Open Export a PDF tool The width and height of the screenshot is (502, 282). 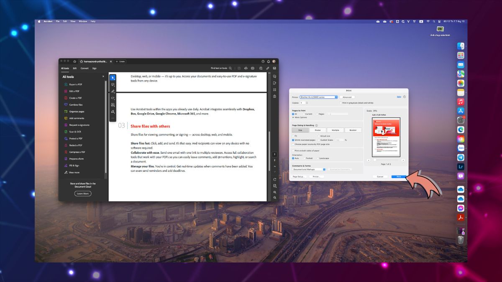click(73, 84)
